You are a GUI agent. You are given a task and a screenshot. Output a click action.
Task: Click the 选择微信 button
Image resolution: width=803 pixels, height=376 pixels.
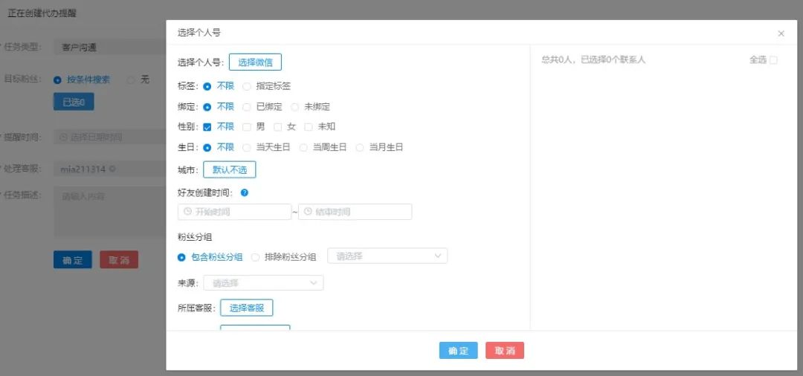(x=255, y=62)
